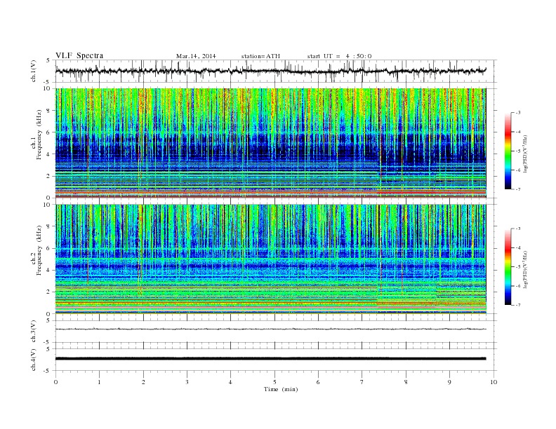556x429 pixels.
Task: Click inside the ch.2 spectrogram panel
Action: pyautogui.click(x=270, y=259)
